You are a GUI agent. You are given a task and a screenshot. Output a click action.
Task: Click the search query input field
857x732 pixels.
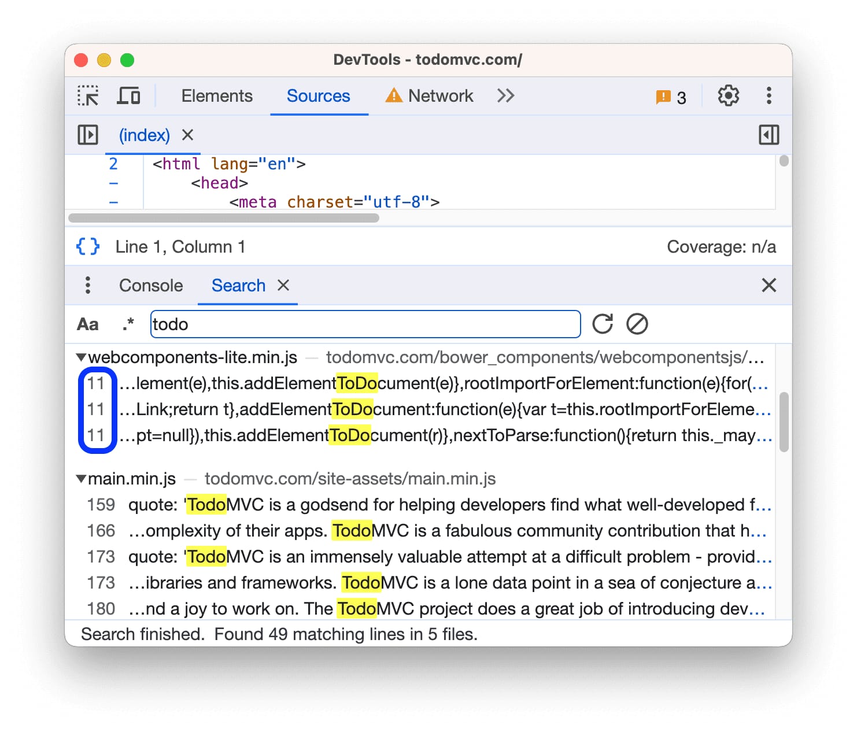365,324
